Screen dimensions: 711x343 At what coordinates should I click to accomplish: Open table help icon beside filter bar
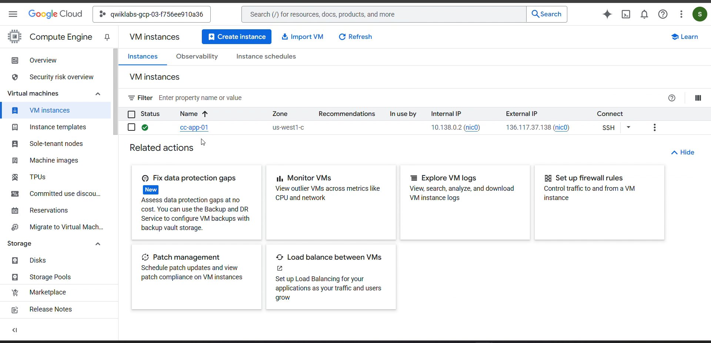(x=672, y=98)
